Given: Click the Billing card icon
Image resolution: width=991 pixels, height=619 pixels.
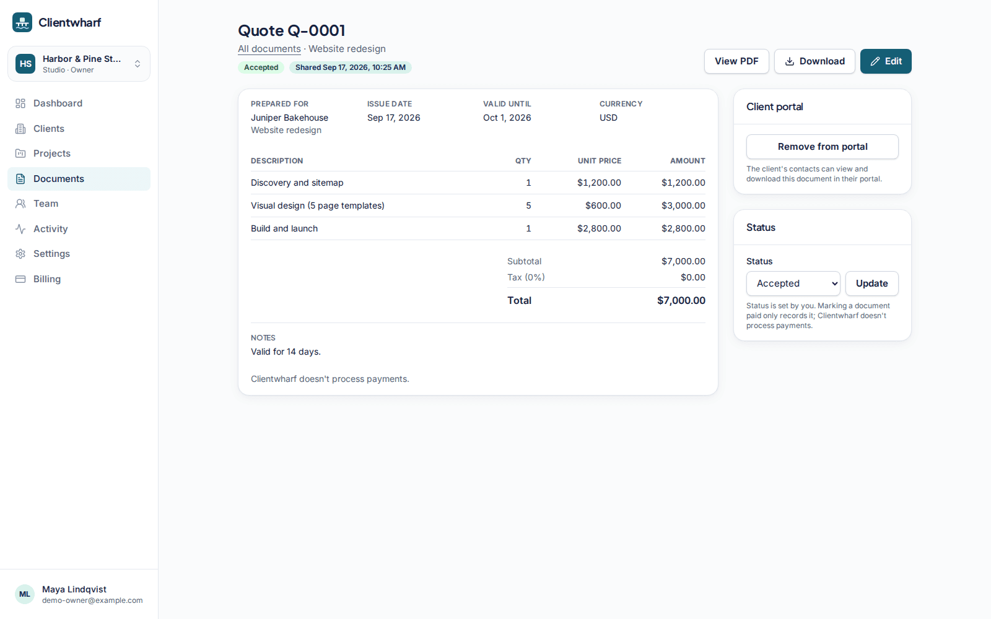Looking at the screenshot, I should [20, 279].
